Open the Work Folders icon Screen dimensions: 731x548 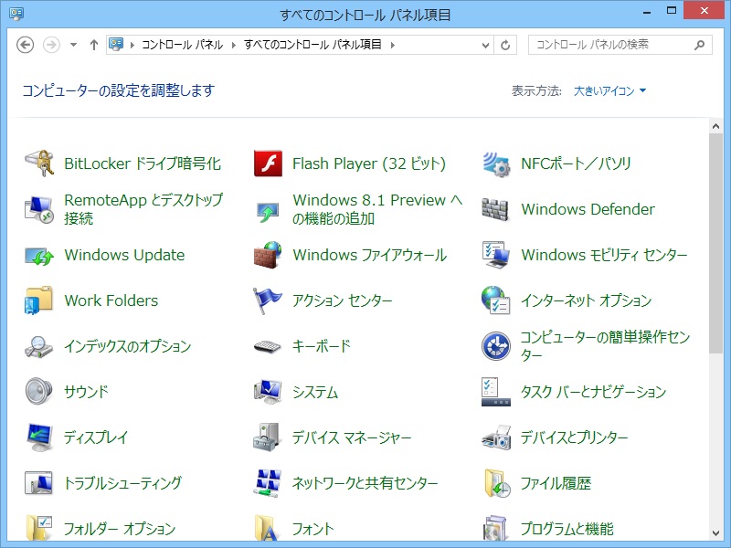39,301
